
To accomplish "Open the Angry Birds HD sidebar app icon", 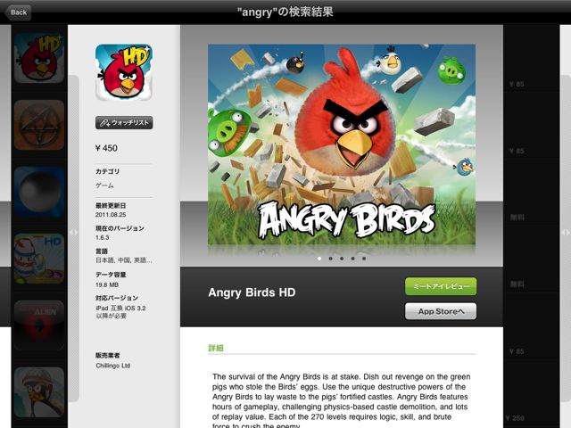I will click(39, 58).
